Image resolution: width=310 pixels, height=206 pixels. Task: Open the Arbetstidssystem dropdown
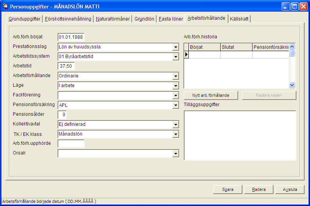coord(176,57)
